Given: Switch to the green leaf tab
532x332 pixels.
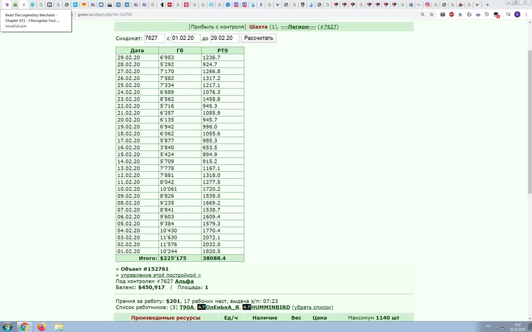Looking at the screenshot, I should coord(15,5).
